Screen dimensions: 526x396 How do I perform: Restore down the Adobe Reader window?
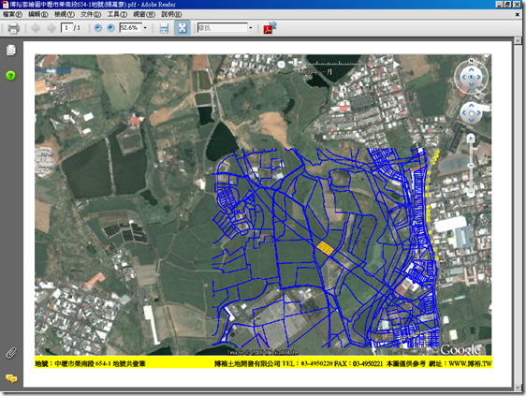tap(507, 5)
